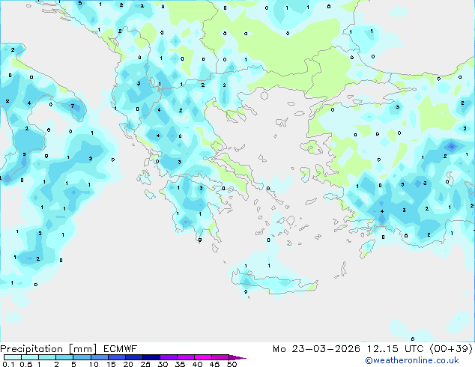This screenshot has width=475, height=367.
Task: Pick the 25–30 mm dark blue swatch
Action: pyautogui.click(x=151, y=357)
